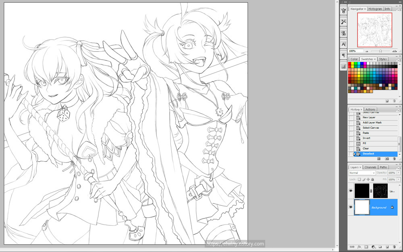Close the Navigator tab with its x

(x=365, y=9)
